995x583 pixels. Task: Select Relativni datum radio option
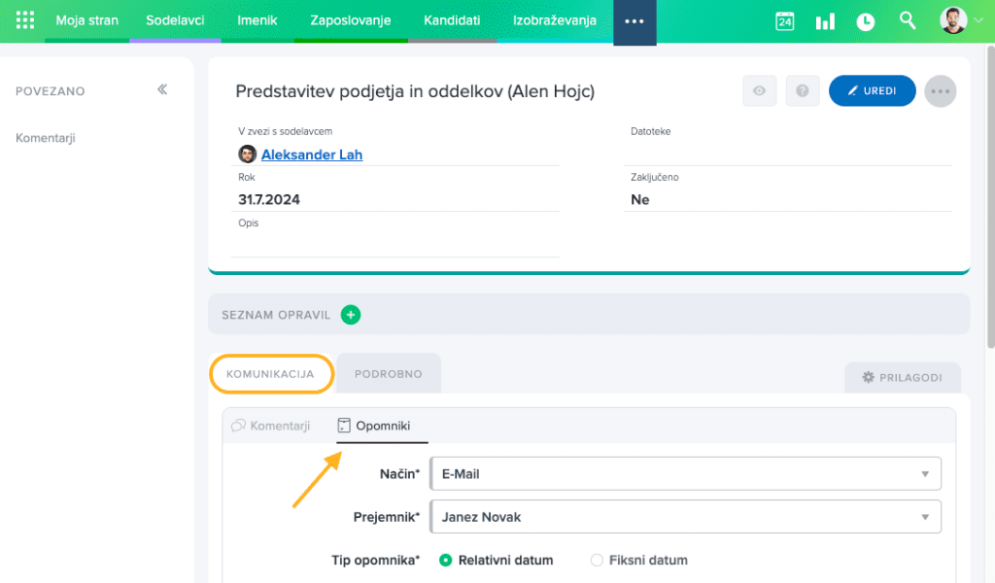coord(446,560)
